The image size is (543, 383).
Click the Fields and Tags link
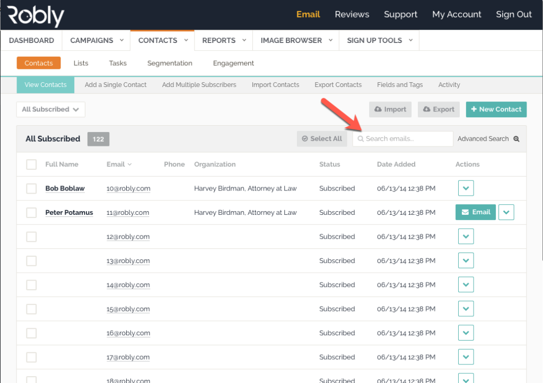pos(399,84)
